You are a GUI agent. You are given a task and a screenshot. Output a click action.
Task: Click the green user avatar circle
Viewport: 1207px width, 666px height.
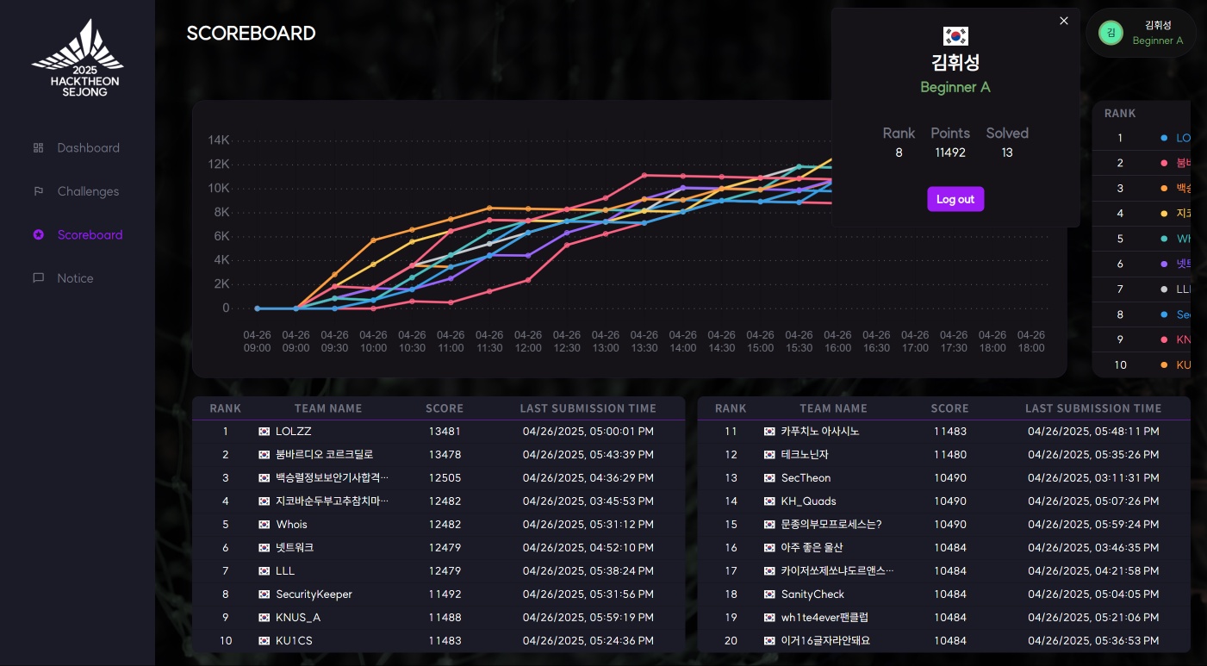[1111, 34]
